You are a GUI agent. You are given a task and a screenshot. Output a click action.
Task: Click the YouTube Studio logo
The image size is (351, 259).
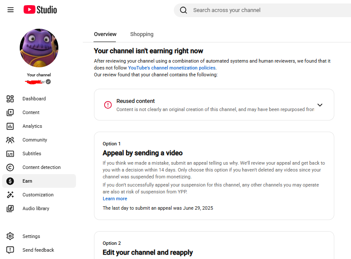[40, 10]
